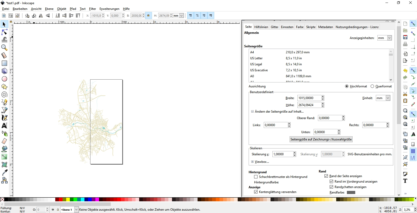This screenshot has width=417, height=213.
Task: Uncheck Randschatten anzeigen
Action: pos(332,187)
